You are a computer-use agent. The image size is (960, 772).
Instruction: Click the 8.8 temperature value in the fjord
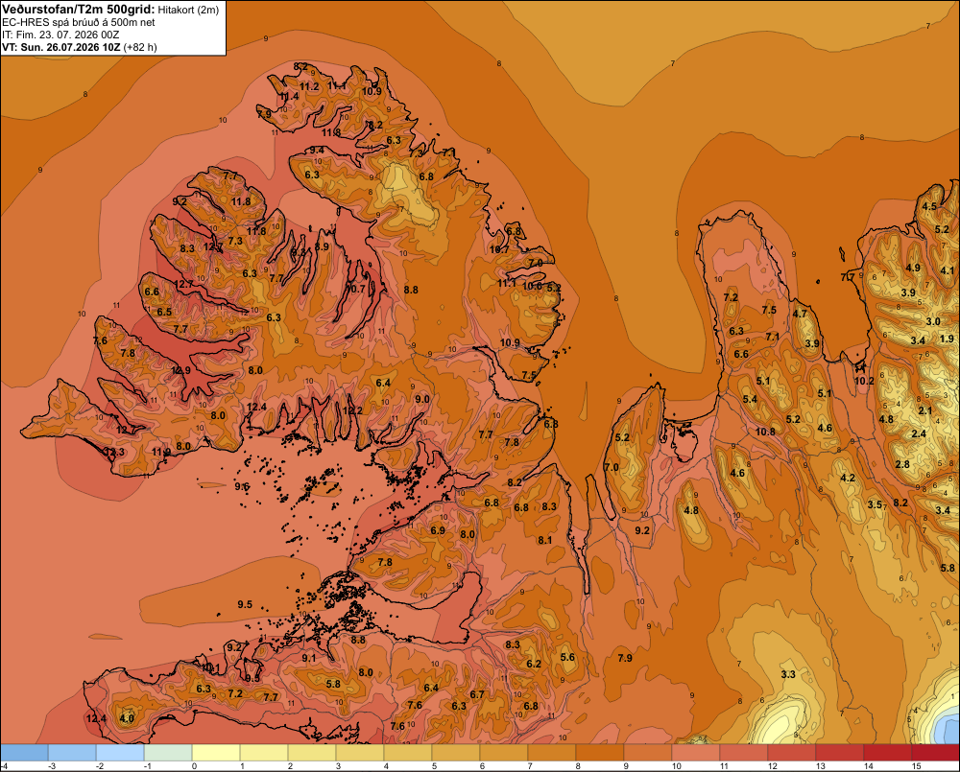411,290
